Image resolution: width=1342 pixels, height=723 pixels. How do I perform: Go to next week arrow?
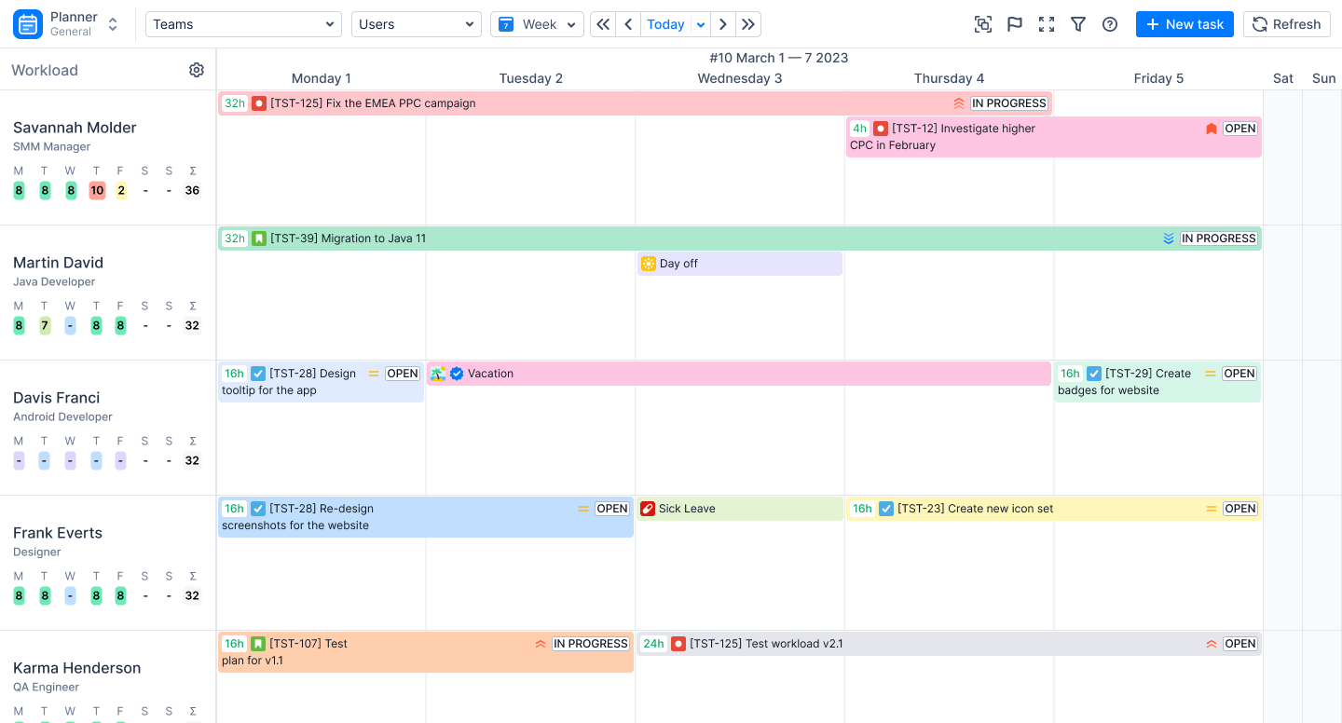point(723,24)
